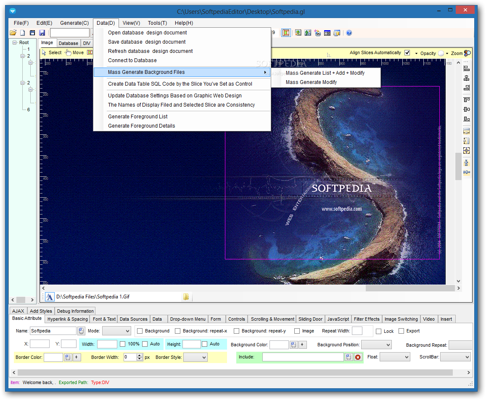486x400 pixels.
Task: Click the Border Color swatch box
Action: (53, 357)
